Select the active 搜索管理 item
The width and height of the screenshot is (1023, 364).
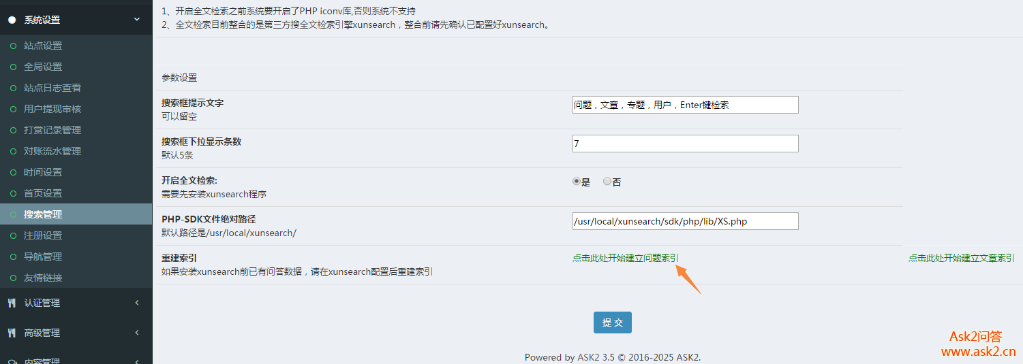pyautogui.click(x=76, y=214)
